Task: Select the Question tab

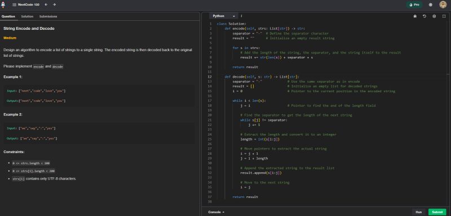Action: 8,16
